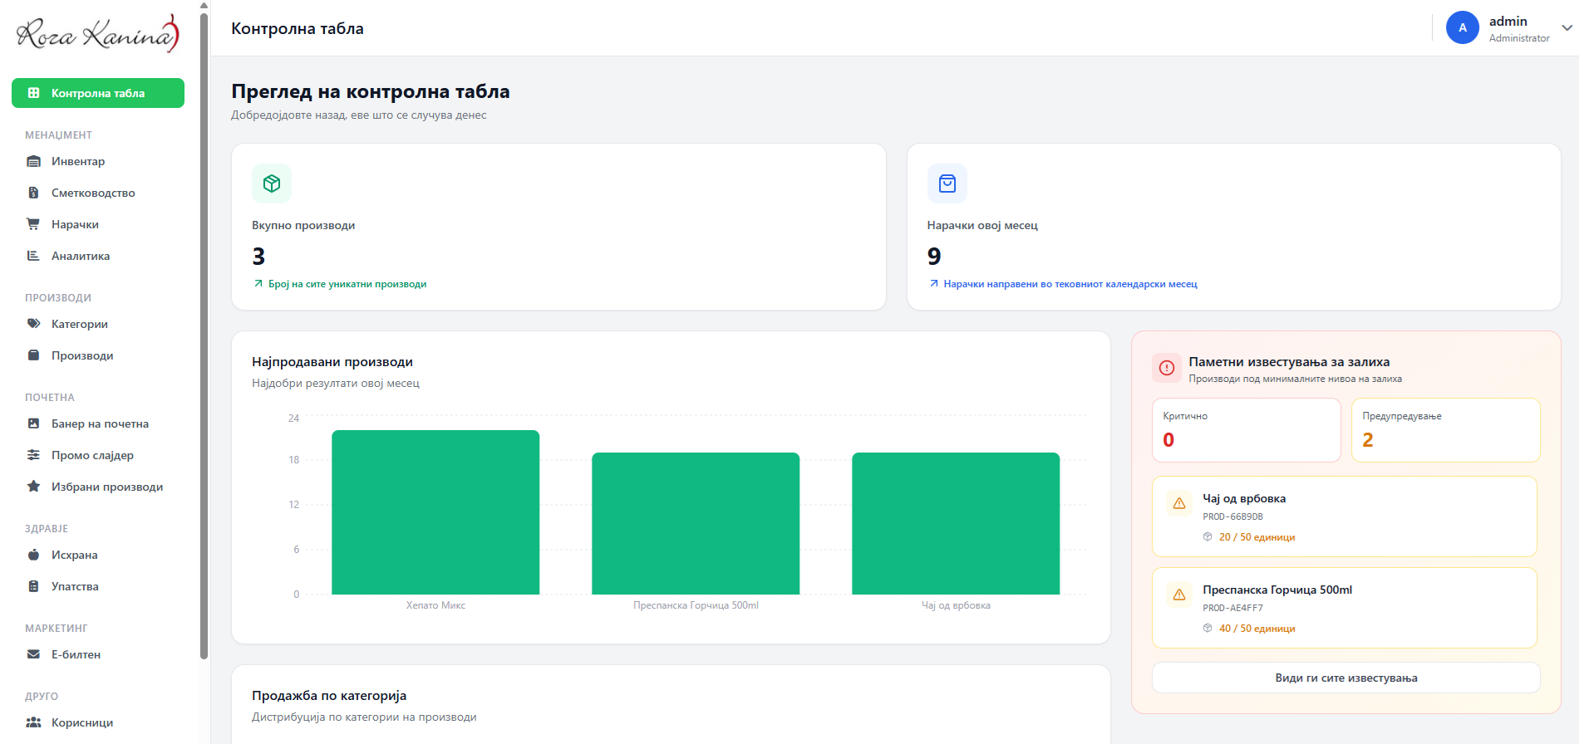
Task: Open the Промо слајдер menu entry
Action: coord(98,455)
